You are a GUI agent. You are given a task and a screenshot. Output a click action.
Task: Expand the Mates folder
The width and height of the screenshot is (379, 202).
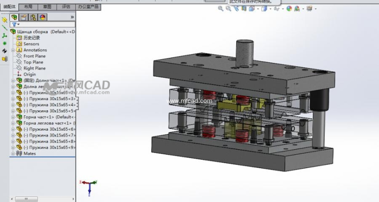pyautogui.click(x=13, y=153)
